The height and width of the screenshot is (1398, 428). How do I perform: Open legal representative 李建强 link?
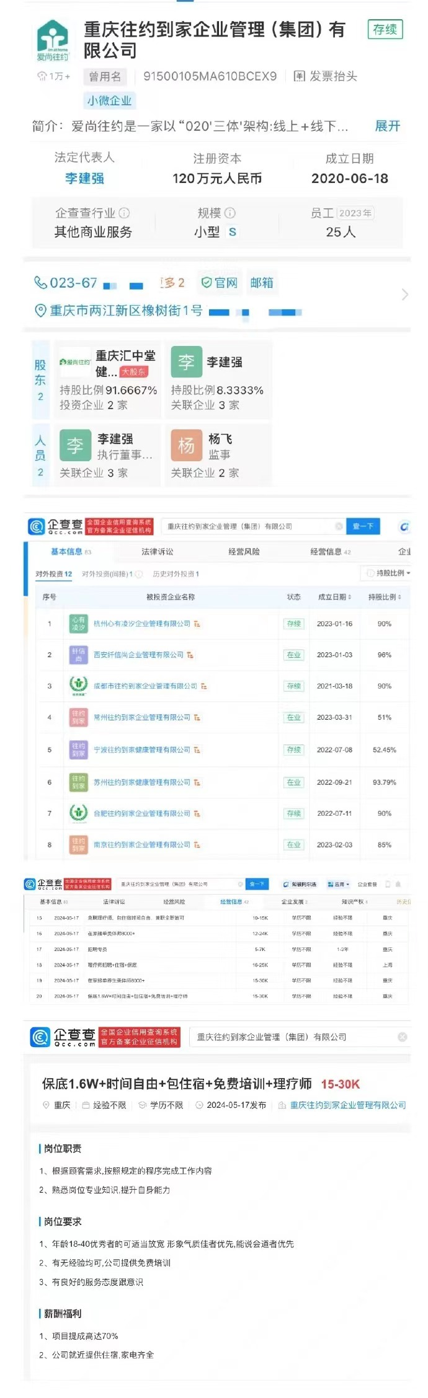[x=84, y=179]
